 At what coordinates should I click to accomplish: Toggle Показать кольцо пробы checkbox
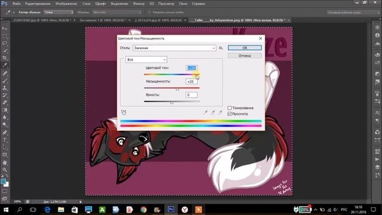(x=149, y=12)
